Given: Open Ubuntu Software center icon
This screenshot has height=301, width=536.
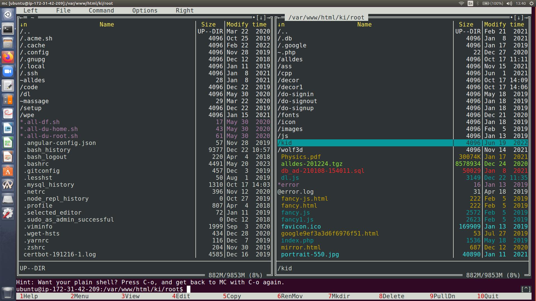Looking at the screenshot, I should 8,171.
